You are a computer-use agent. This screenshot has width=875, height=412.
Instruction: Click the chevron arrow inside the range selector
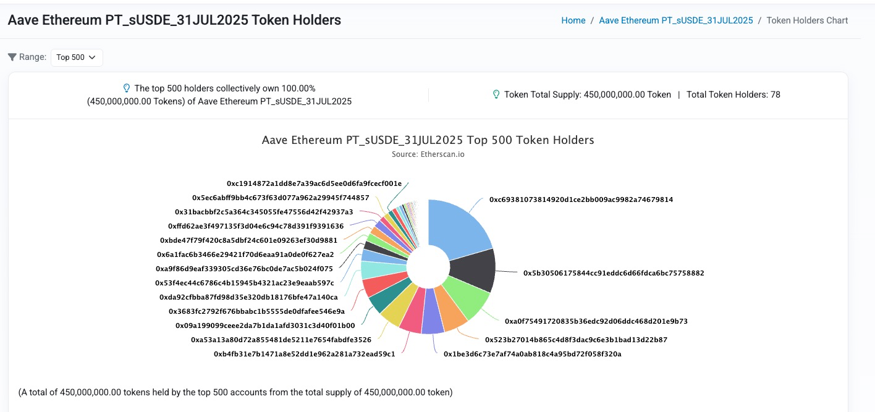pyautogui.click(x=92, y=57)
